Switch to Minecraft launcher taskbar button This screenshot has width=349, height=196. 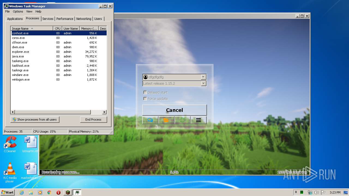coord(68,192)
